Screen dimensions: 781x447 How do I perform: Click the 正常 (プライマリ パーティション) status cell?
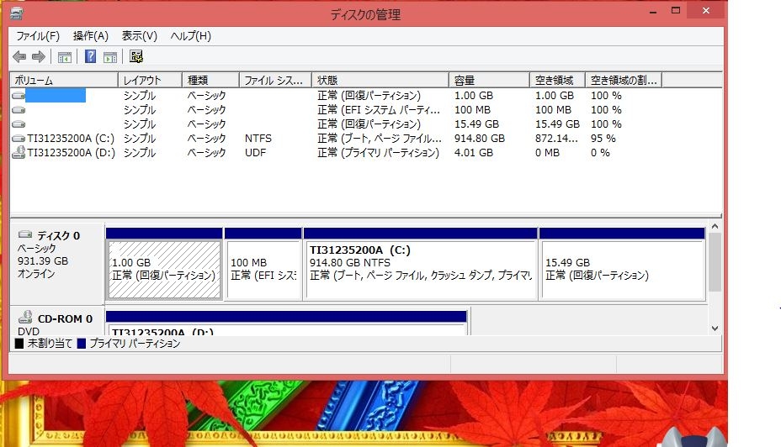(x=378, y=153)
